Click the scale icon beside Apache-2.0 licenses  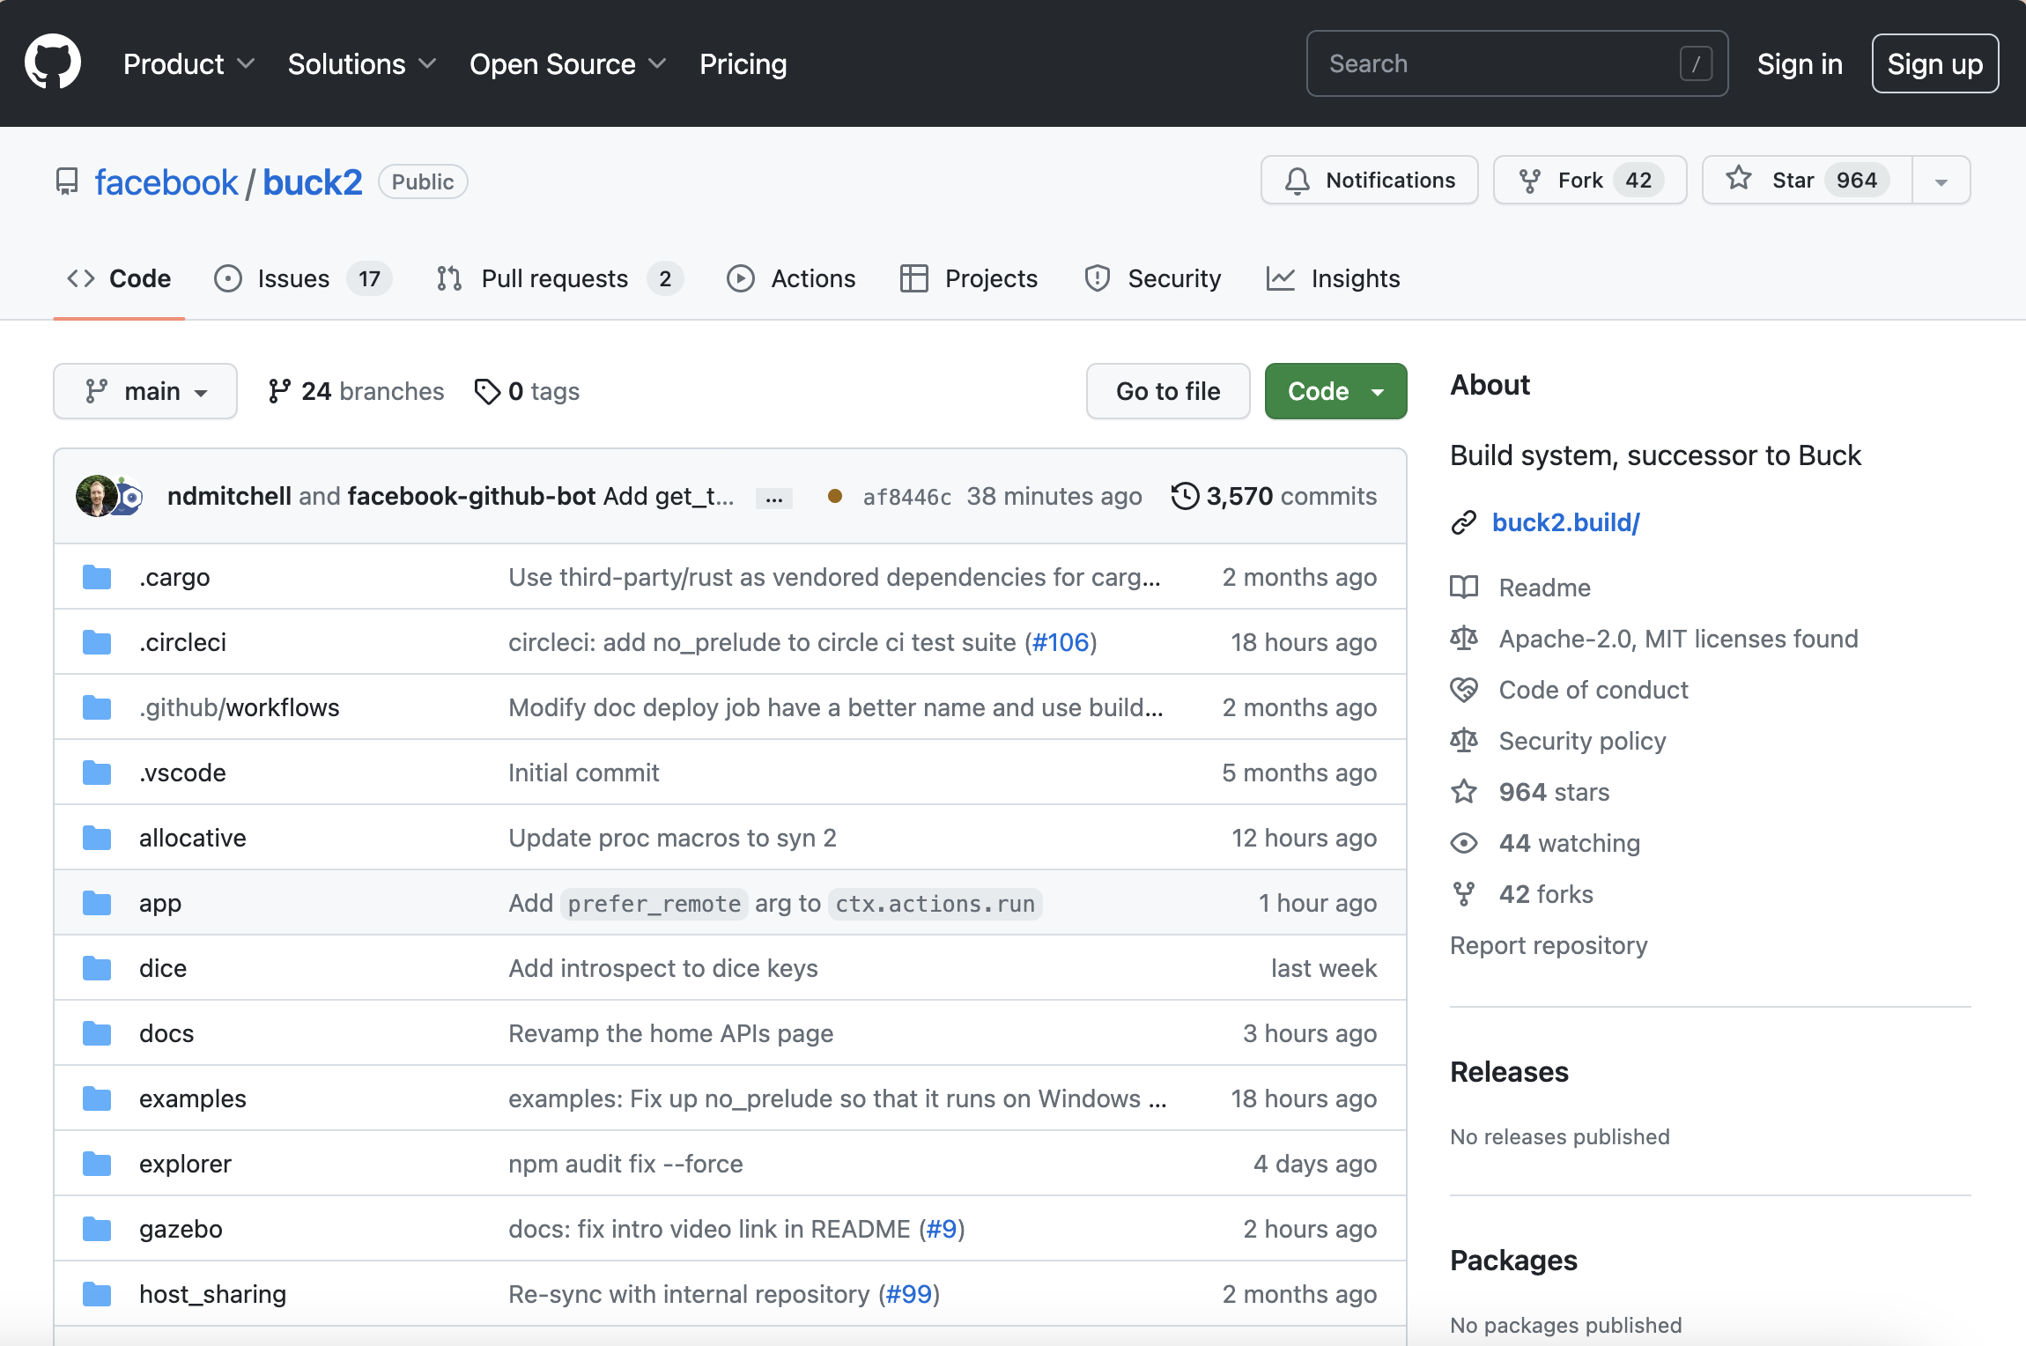coord(1464,639)
